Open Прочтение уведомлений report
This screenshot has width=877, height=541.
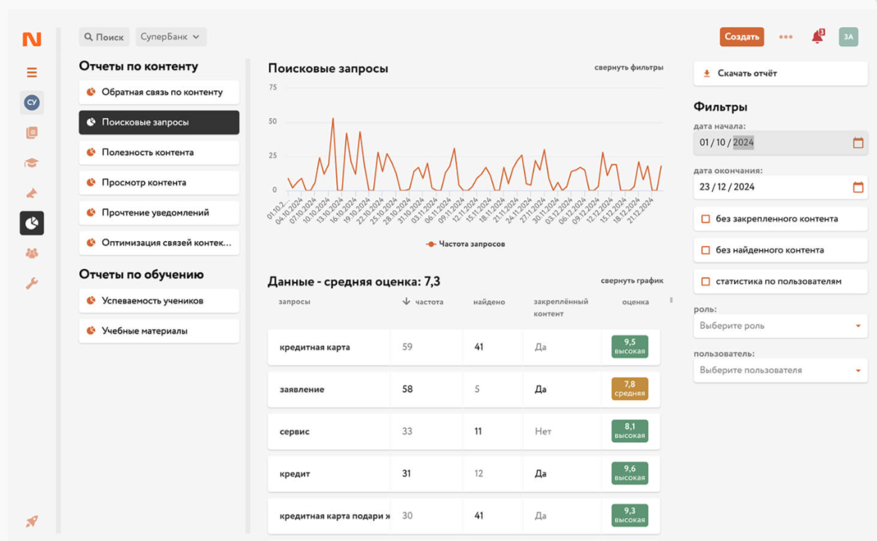(159, 213)
